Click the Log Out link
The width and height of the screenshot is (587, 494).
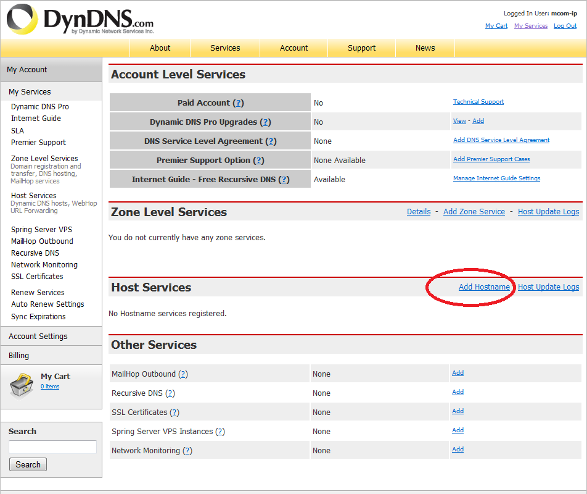pos(565,26)
